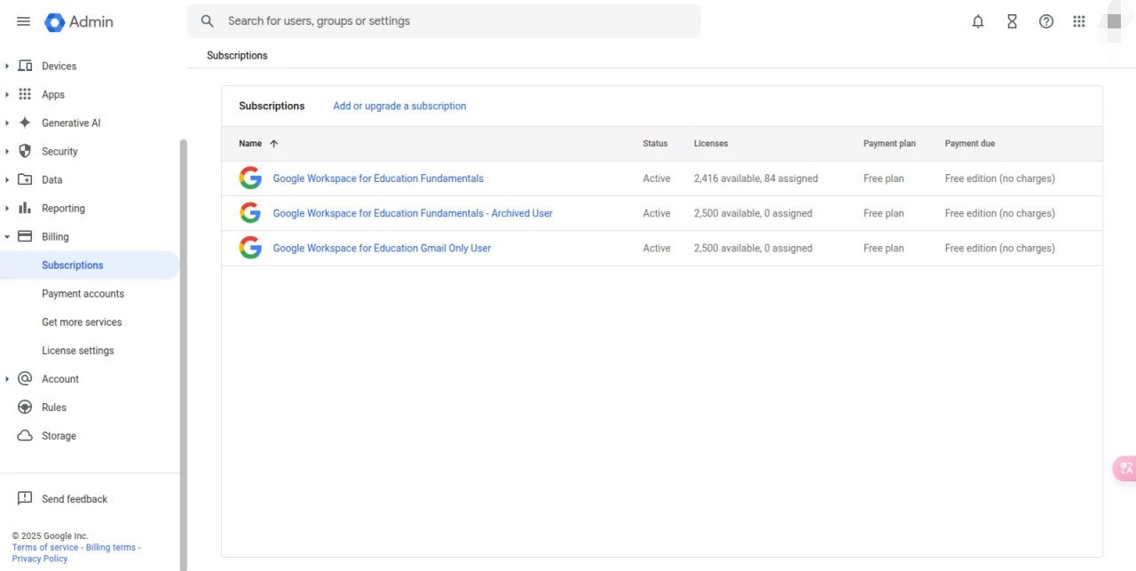This screenshot has height=571, width=1136.
Task: Open Education Gmail Only User subscription
Action: (x=382, y=248)
